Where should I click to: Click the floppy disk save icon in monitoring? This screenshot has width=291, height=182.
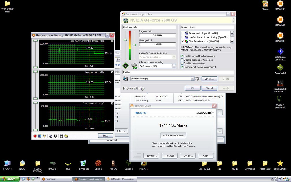pos(61,136)
